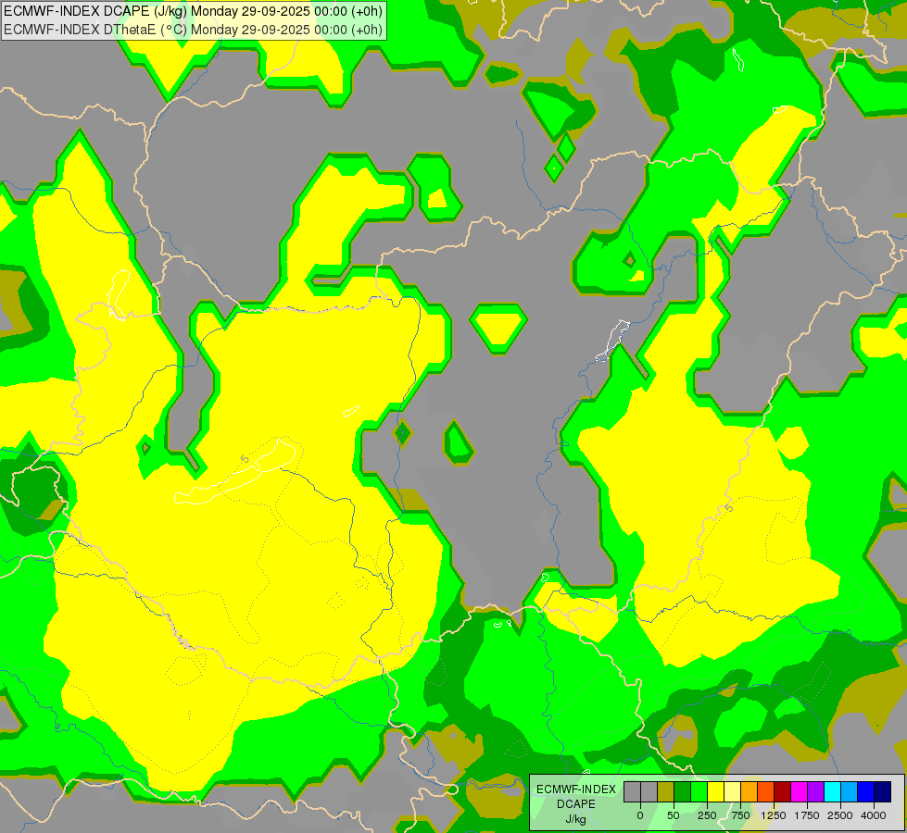
Task: Click the purple swatch in the color scale
Action: 815,791
